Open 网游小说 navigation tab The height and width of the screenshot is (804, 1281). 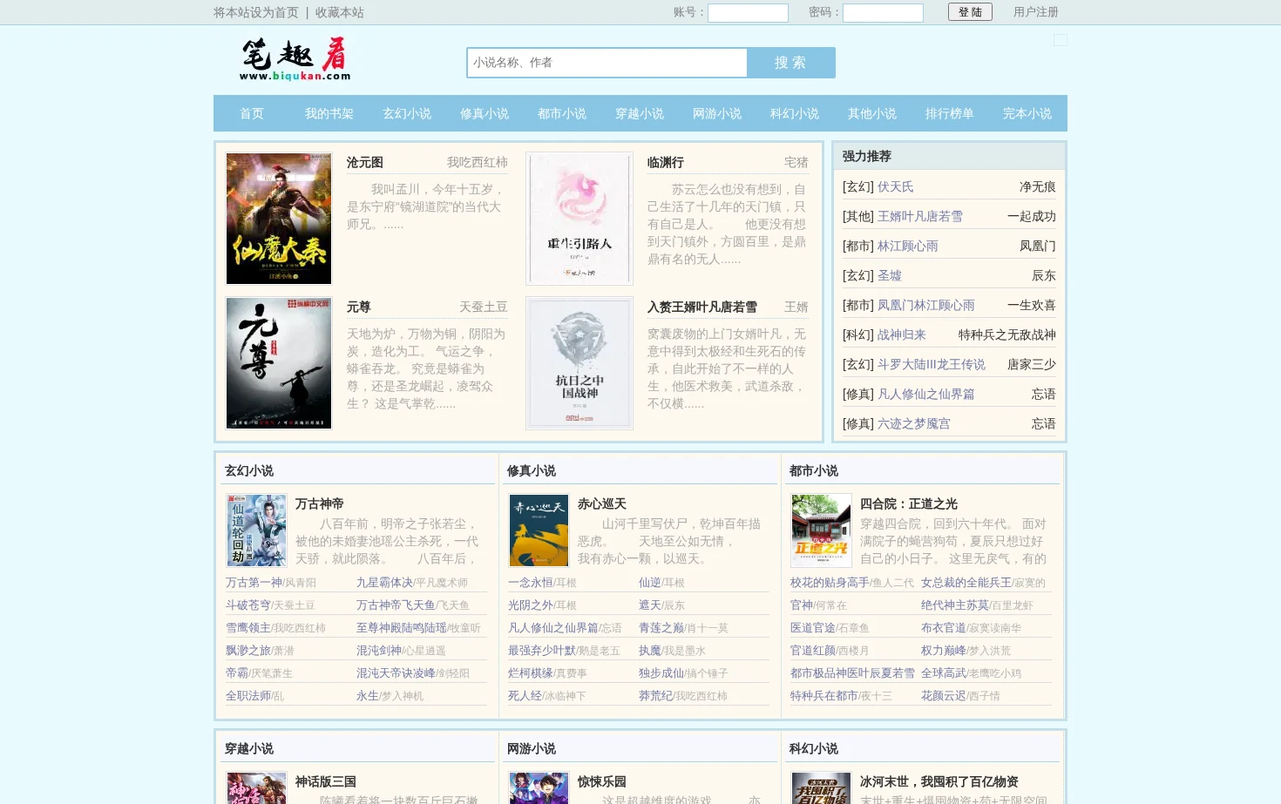[x=717, y=113]
